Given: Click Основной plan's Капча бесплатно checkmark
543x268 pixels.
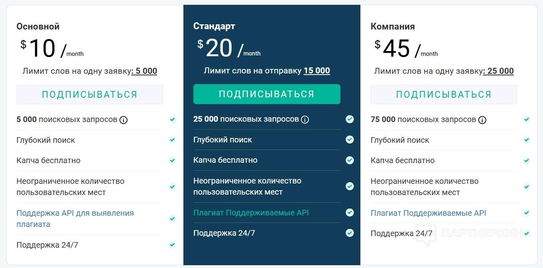Looking at the screenshot, I should tap(172, 160).
